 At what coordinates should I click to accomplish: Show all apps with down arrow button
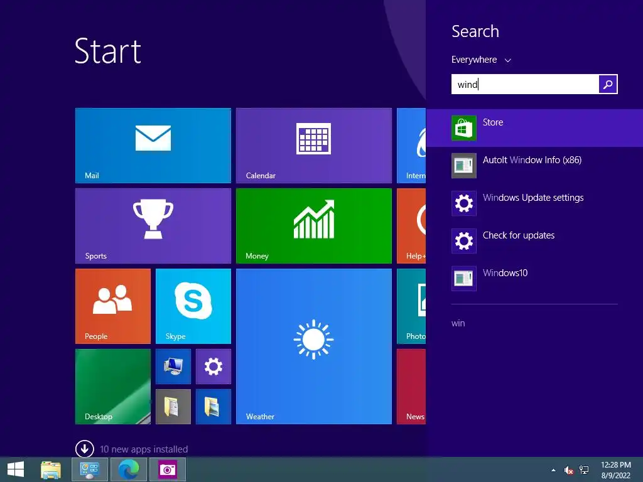(85, 449)
